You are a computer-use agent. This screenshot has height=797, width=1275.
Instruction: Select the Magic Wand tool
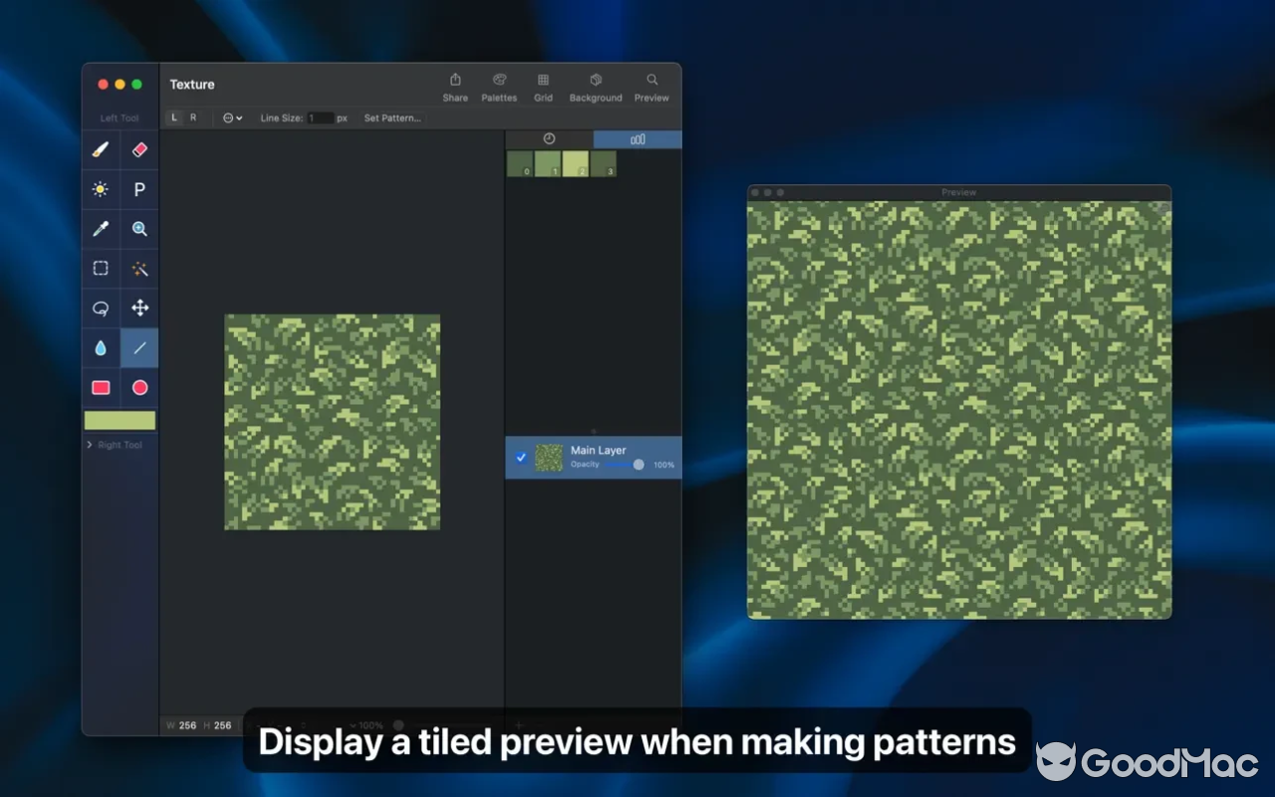pyautogui.click(x=139, y=268)
